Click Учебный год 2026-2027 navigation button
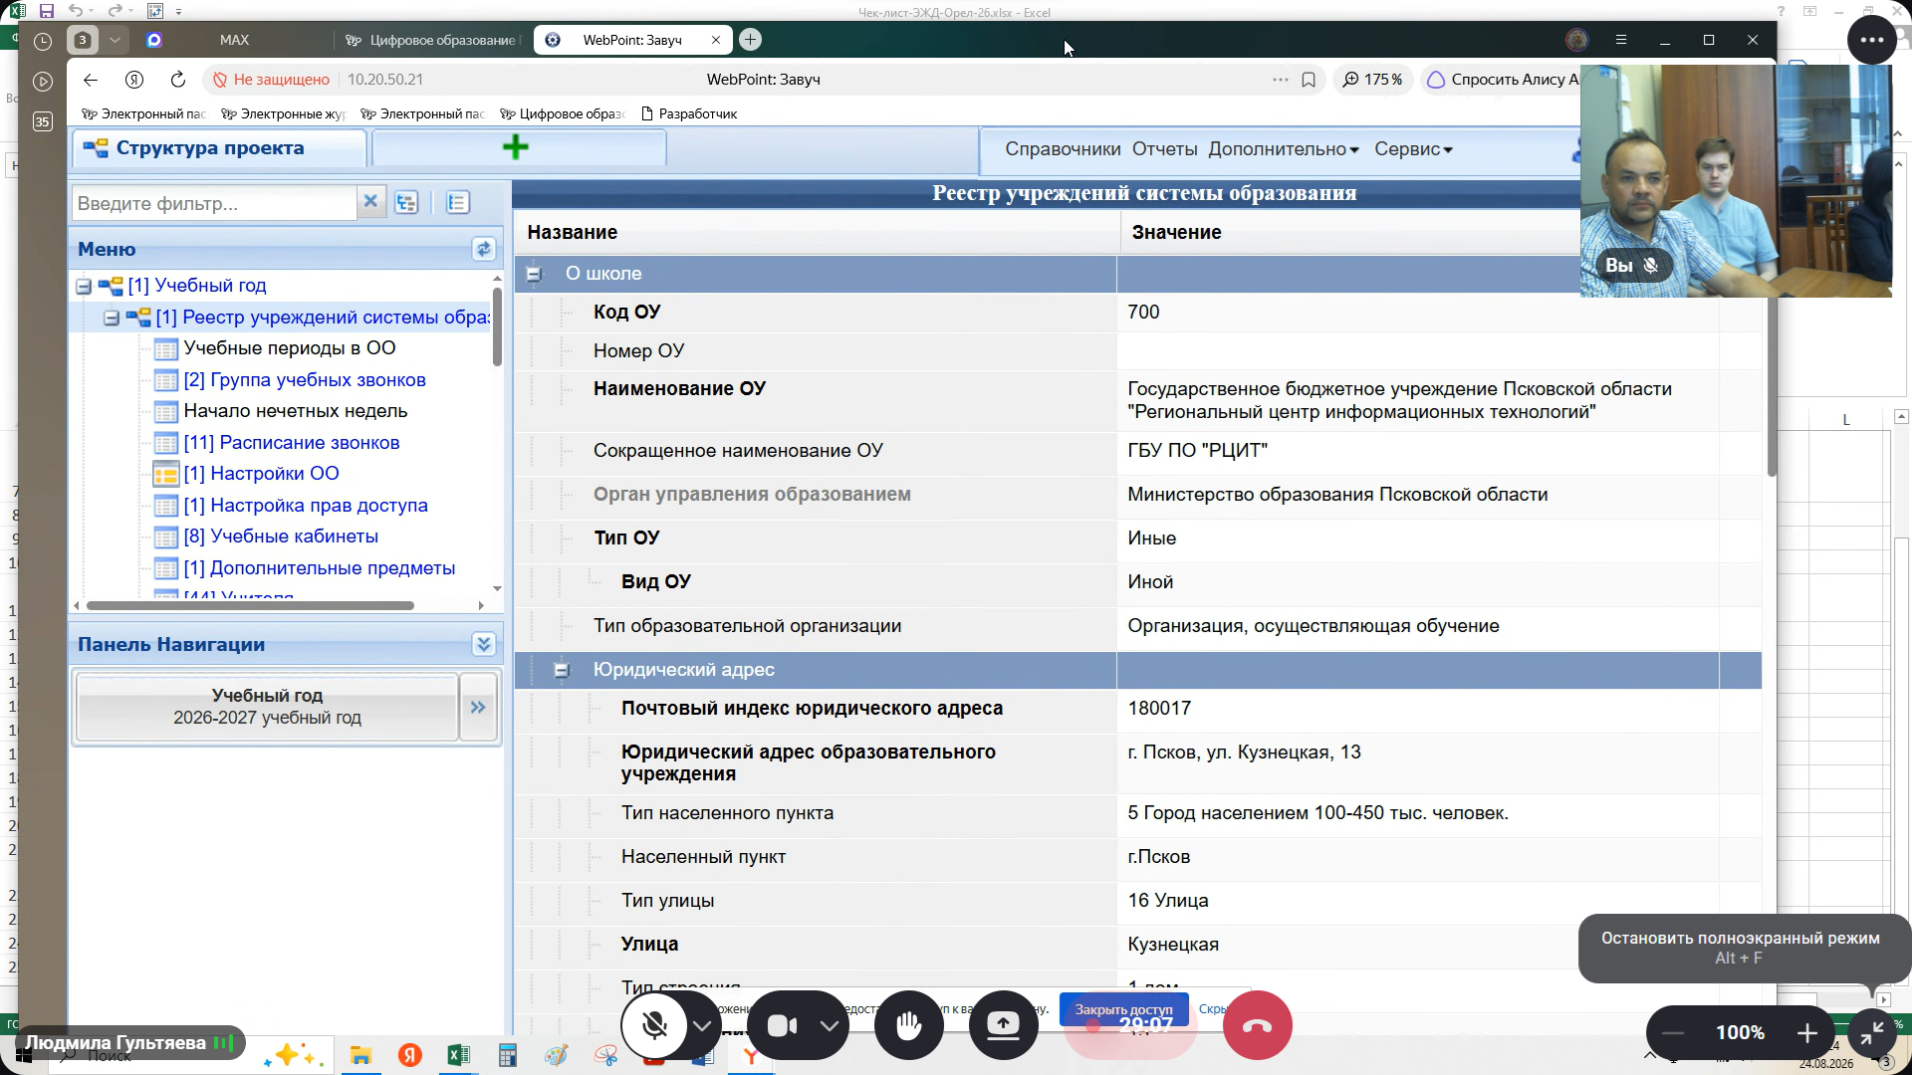 pos(267,707)
